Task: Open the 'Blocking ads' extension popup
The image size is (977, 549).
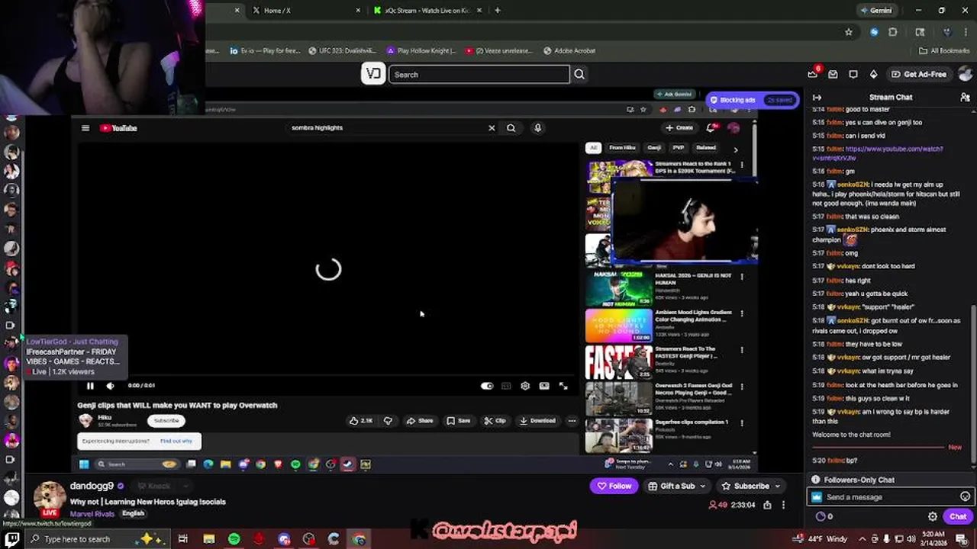Action: pyautogui.click(x=752, y=100)
